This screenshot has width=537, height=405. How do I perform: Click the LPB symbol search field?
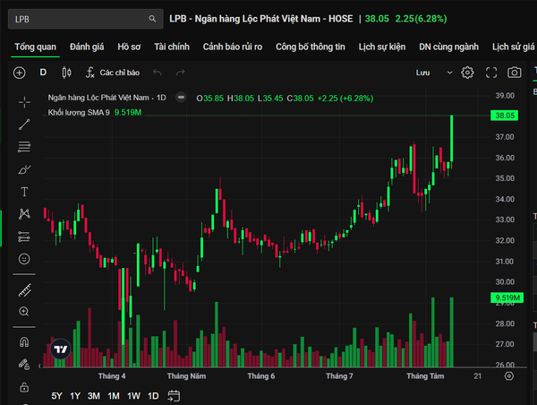tap(85, 19)
